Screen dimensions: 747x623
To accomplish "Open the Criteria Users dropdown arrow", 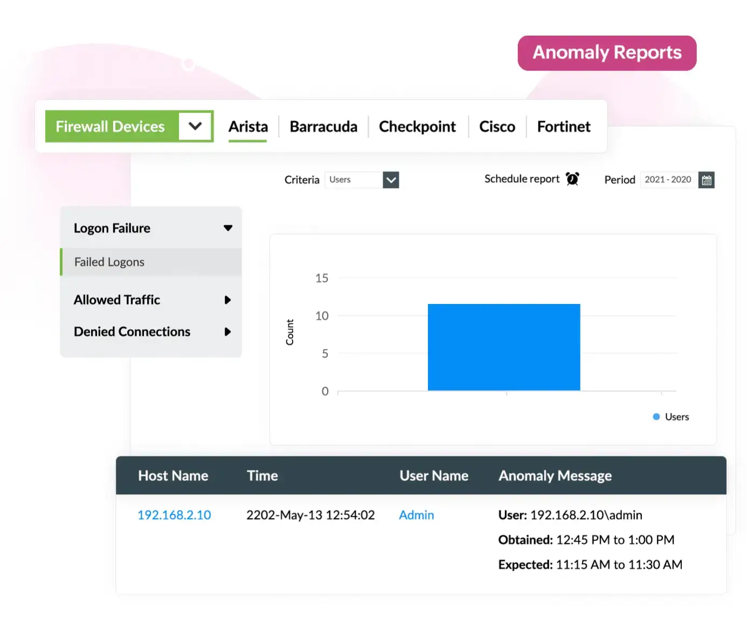I will pyautogui.click(x=391, y=180).
